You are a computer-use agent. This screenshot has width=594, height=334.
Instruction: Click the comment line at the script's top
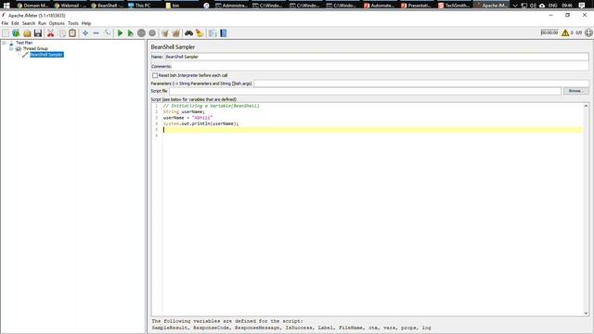point(212,106)
